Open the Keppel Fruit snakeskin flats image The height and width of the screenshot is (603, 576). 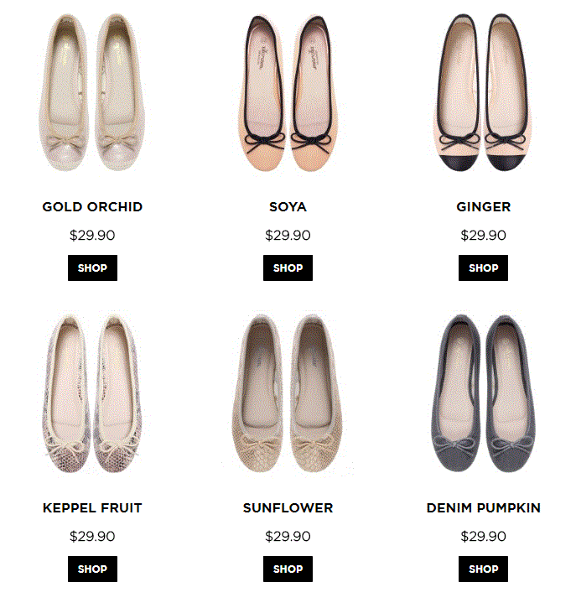pyautogui.click(x=92, y=393)
